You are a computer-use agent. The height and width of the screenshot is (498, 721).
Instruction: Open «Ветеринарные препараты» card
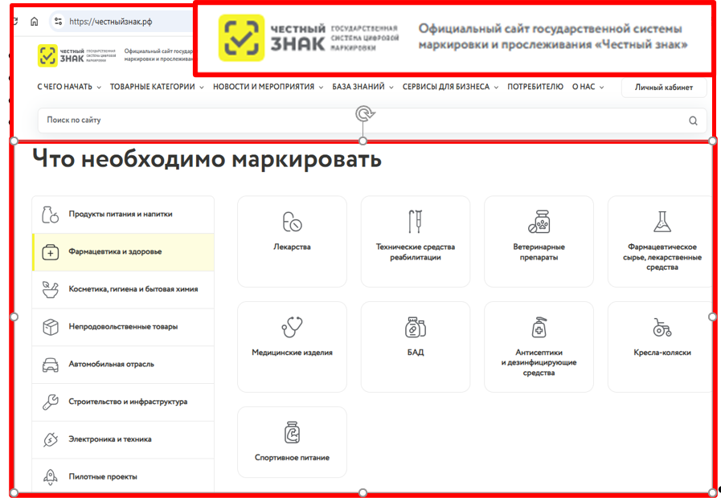click(539, 242)
